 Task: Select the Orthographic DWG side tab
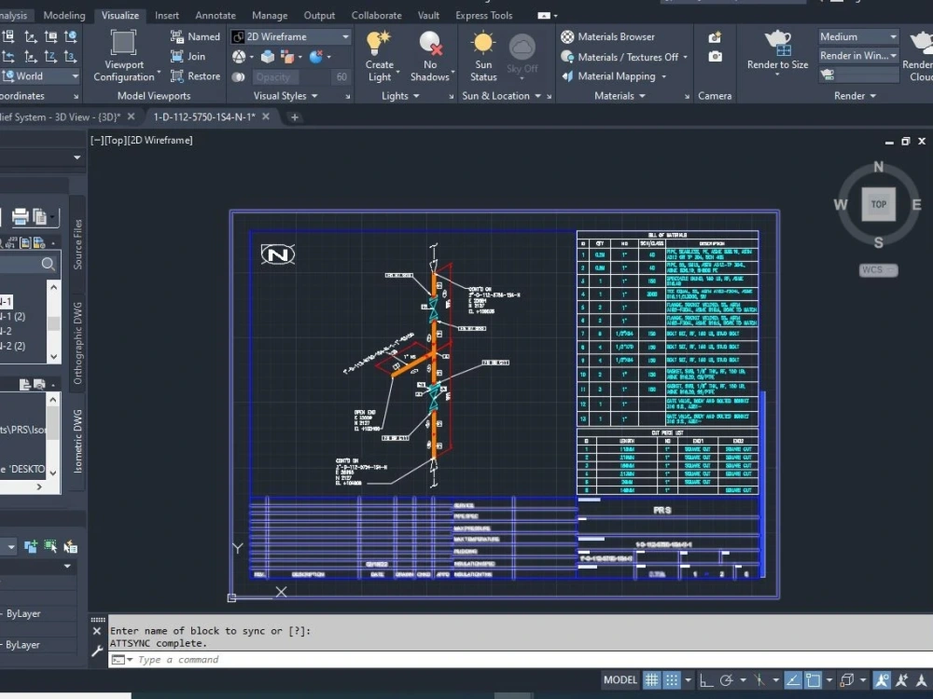pyautogui.click(x=77, y=343)
